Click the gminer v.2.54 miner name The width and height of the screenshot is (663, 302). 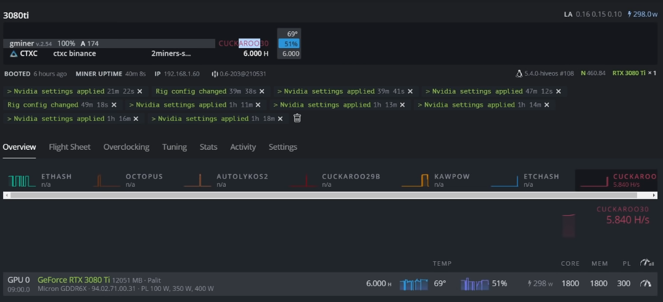pos(30,44)
